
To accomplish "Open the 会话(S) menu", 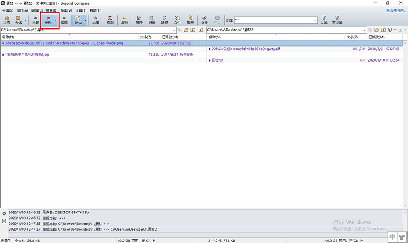I will coord(8,10).
